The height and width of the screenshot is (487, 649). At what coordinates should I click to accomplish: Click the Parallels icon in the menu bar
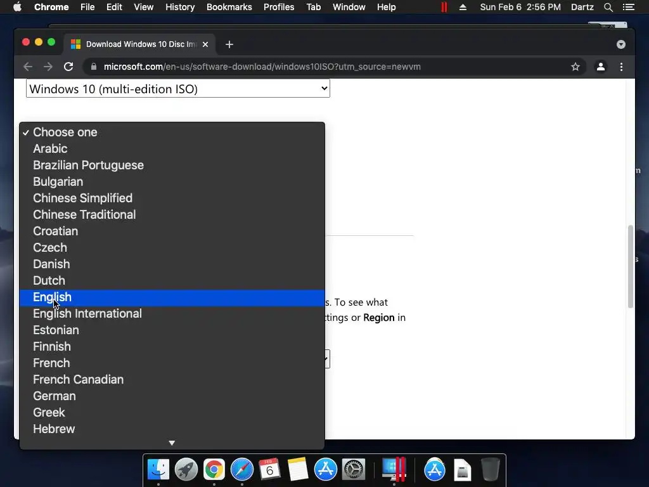[444, 7]
